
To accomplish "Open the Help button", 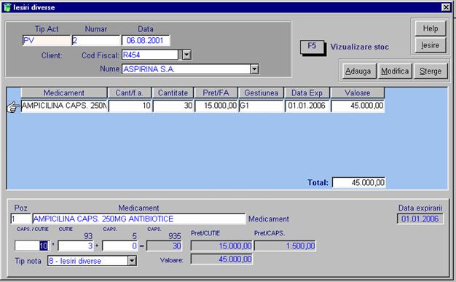I will pos(431,28).
